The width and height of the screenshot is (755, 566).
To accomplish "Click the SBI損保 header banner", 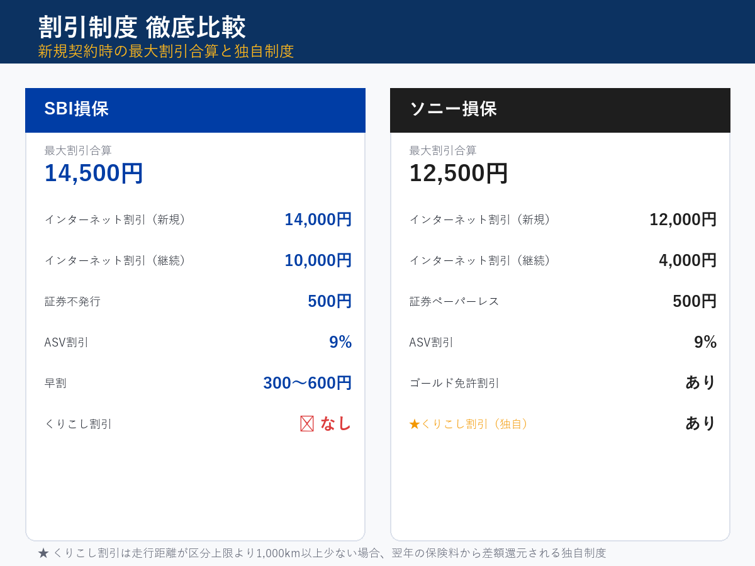I will pos(195,110).
